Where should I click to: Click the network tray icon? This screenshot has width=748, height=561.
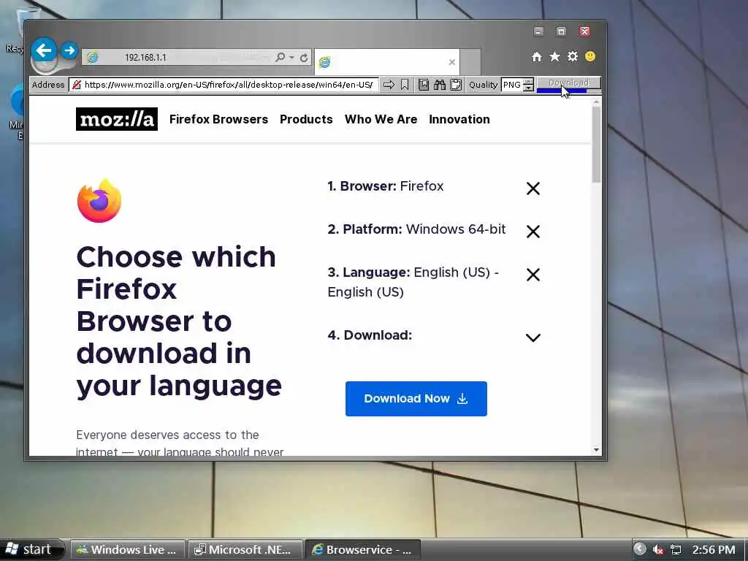point(676,550)
